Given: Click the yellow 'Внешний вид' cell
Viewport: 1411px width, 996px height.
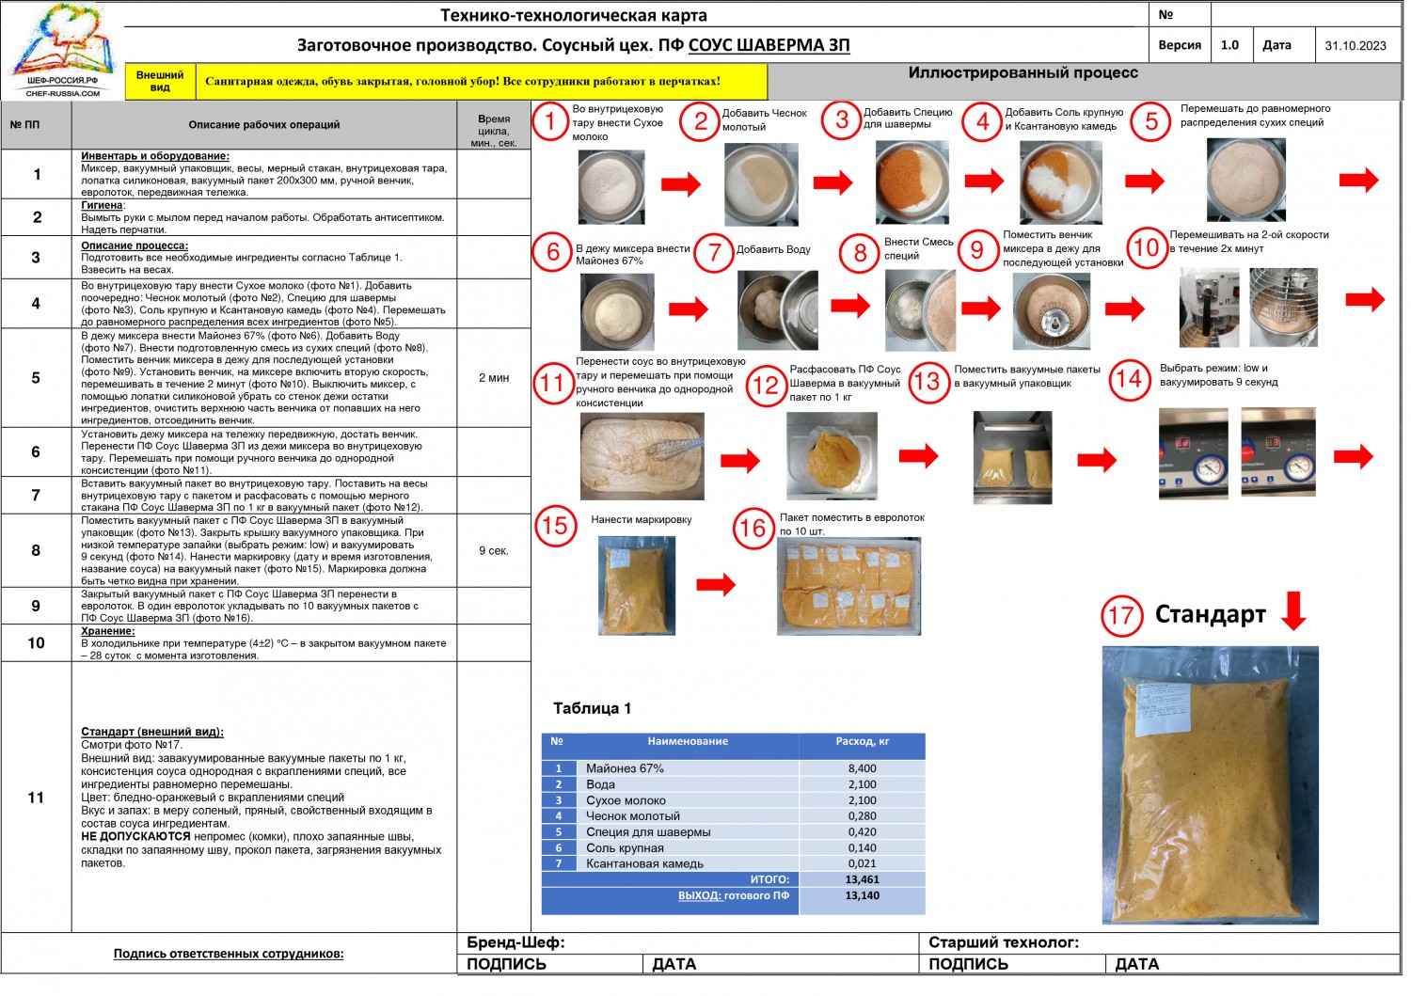Looking at the screenshot, I should pyautogui.click(x=160, y=82).
